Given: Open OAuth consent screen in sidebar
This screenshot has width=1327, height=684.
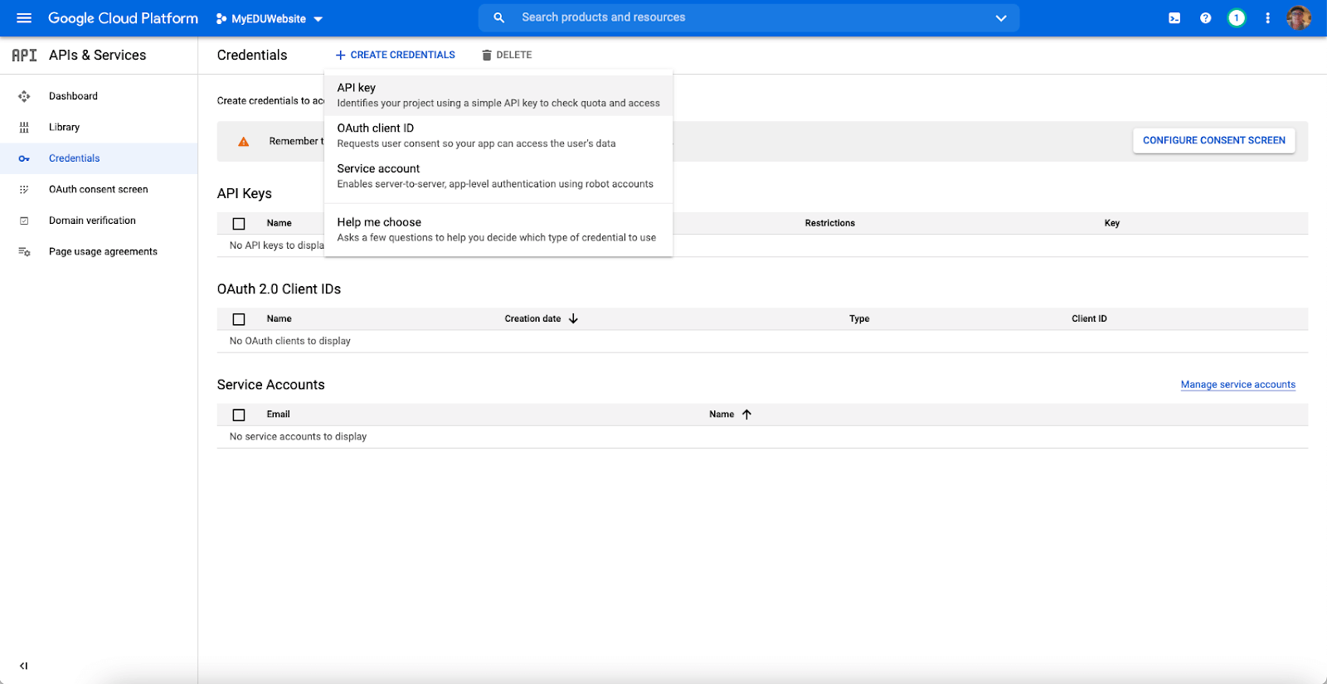Looking at the screenshot, I should coord(98,190).
